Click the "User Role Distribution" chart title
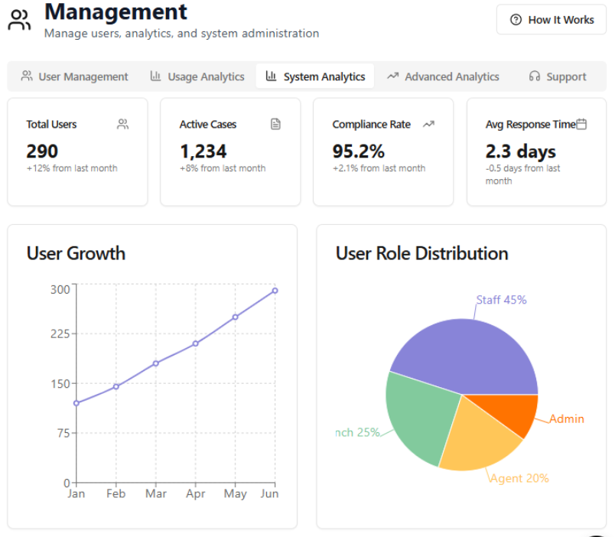 tap(422, 253)
